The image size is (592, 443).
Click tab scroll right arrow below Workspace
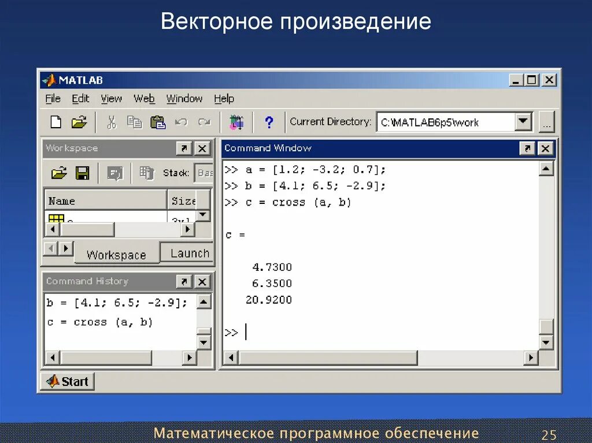point(66,249)
